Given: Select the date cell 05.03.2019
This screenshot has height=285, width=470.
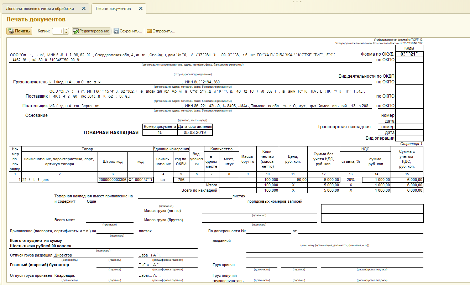Looking at the screenshot, I should (195, 133).
